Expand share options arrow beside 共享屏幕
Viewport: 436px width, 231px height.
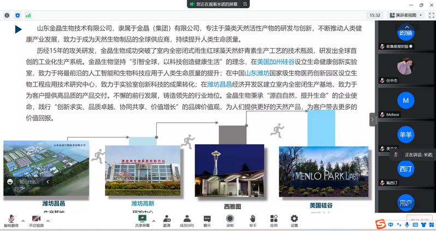[x=154, y=221]
